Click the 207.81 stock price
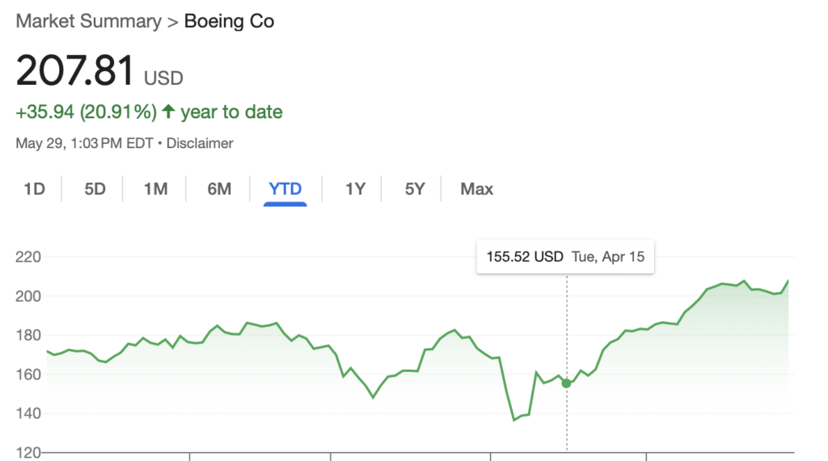Screen dimensions: 828x461 point(75,72)
